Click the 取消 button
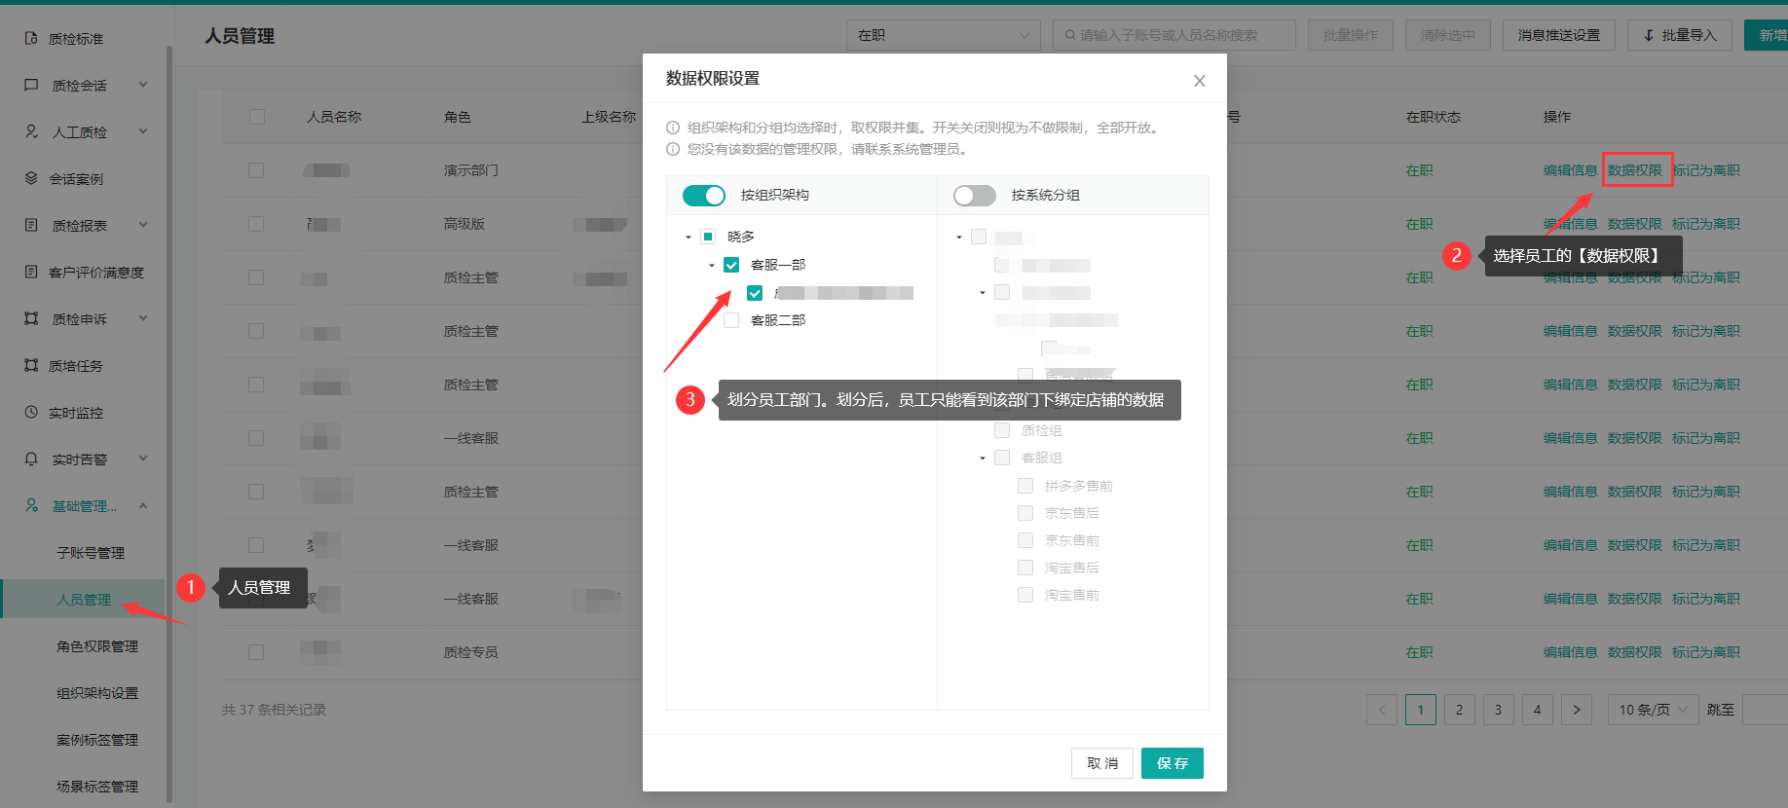Viewport: 1788px width, 808px height. click(1102, 763)
